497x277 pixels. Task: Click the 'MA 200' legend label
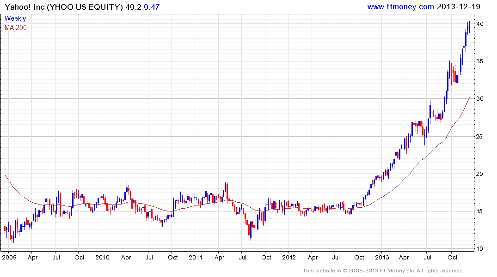[x=16, y=28]
